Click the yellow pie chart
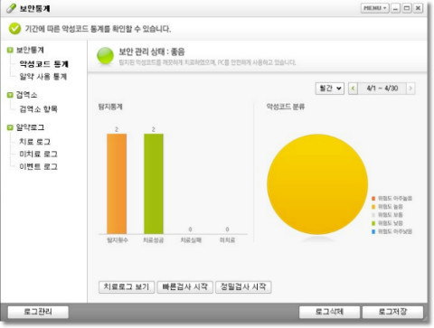The image size is (434, 328). pos(317,184)
